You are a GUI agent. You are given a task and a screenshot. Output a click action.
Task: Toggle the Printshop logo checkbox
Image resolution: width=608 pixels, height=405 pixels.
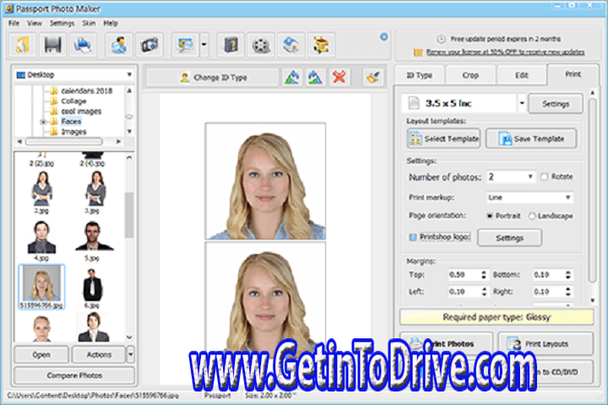[413, 237]
